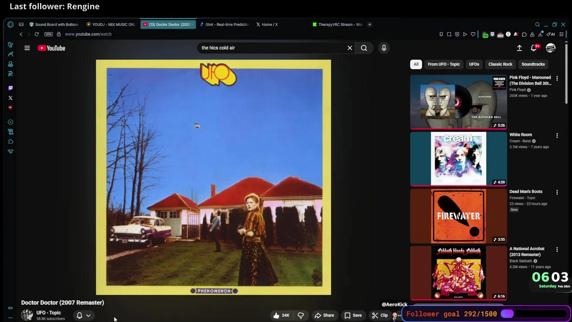Dislike the video with thumbs down

tap(301, 315)
